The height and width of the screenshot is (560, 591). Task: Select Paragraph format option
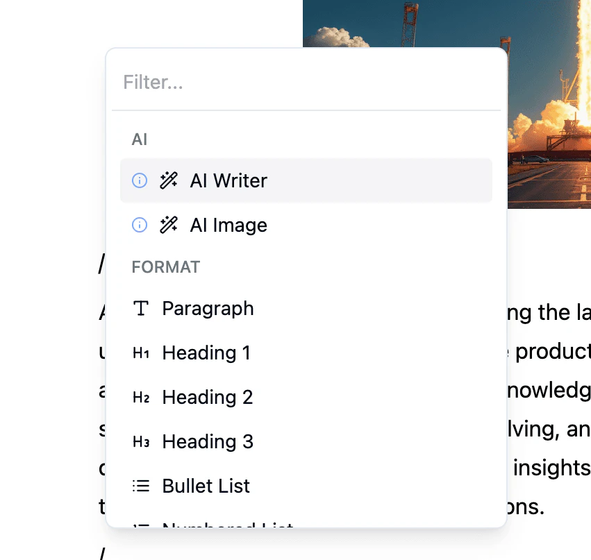pyautogui.click(x=208, y=309)
